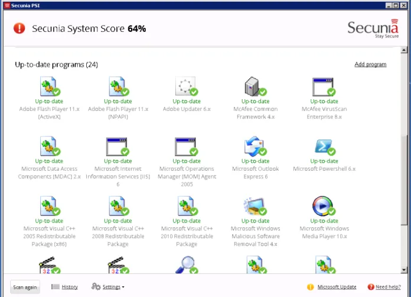Screen dimensions: 411x297
Task: Open the Microsoft Outlook Express 6 icon
Action: click(x=256, y=146)
